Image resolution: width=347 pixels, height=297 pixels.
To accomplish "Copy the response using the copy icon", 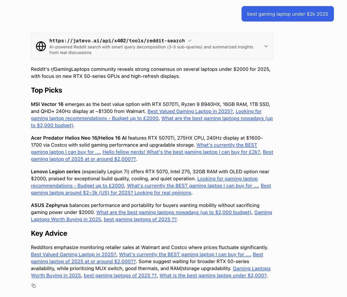I will [34, 286].
